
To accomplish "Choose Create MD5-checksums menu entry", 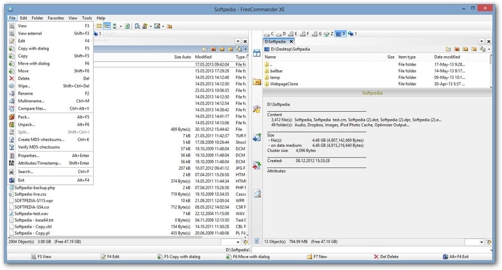I will [x=50, y=140].
